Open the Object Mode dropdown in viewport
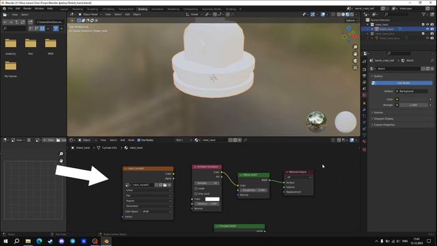Image resolution: width=437 pixels, height=246 pixels. [89, 14]
